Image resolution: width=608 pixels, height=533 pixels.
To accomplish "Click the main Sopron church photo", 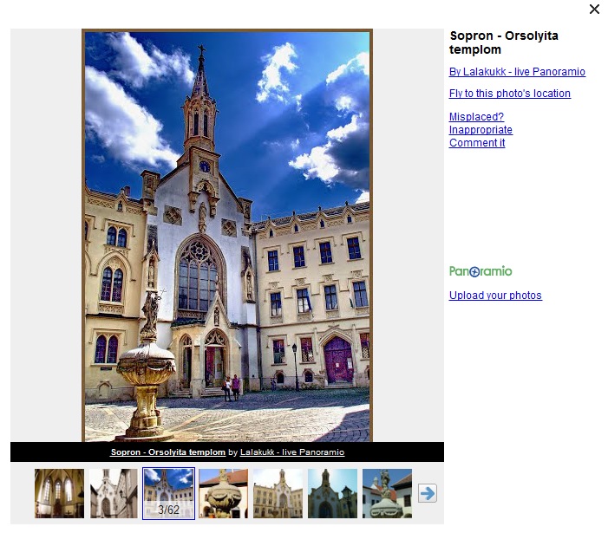I will click(x=227, y=236).
